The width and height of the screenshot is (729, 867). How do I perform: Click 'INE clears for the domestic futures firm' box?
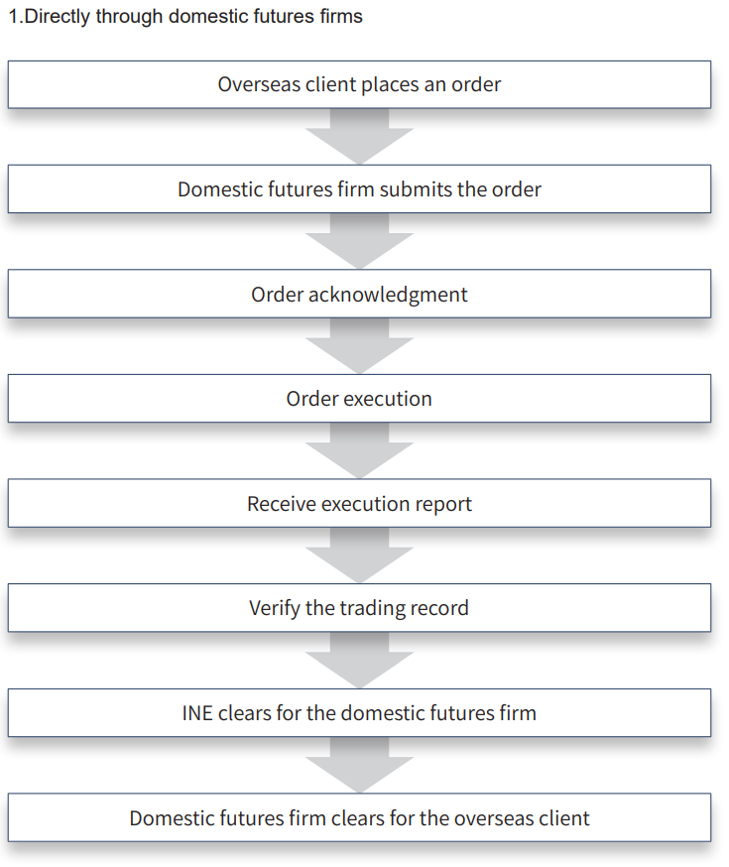[x=359, y=712]
